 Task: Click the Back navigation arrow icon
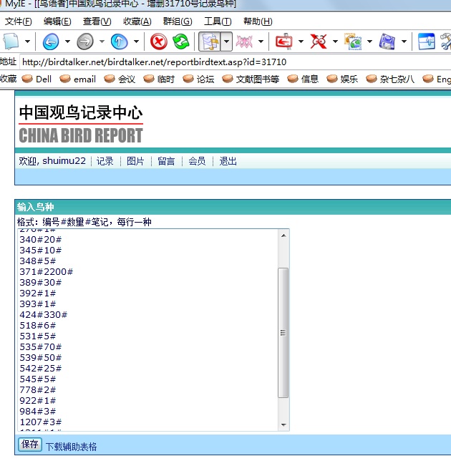pos(50,42)
